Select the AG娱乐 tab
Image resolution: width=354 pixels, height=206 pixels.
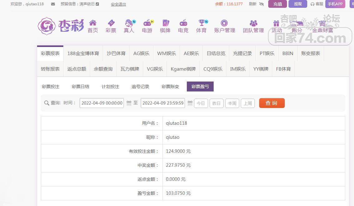(141, 53)
